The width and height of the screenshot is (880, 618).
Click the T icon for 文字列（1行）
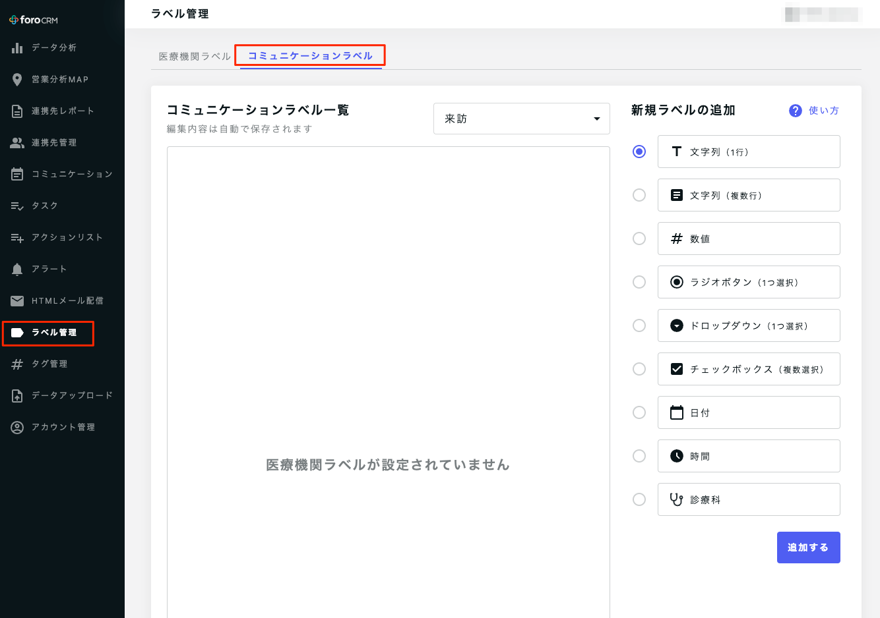pyautogui.click(x=677, y=152)
